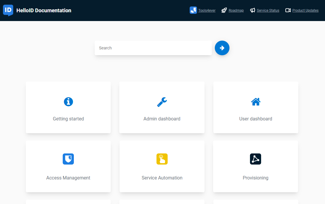Open the Tools4ever link
The image size is (325, 204).
207,10
